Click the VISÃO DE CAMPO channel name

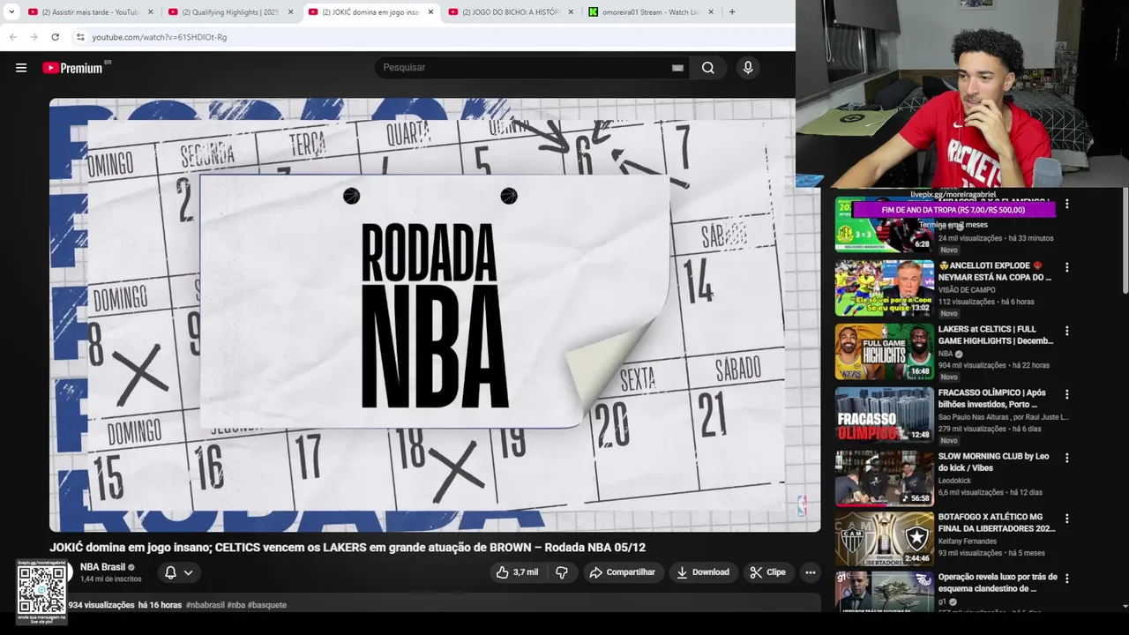(967, 290)
